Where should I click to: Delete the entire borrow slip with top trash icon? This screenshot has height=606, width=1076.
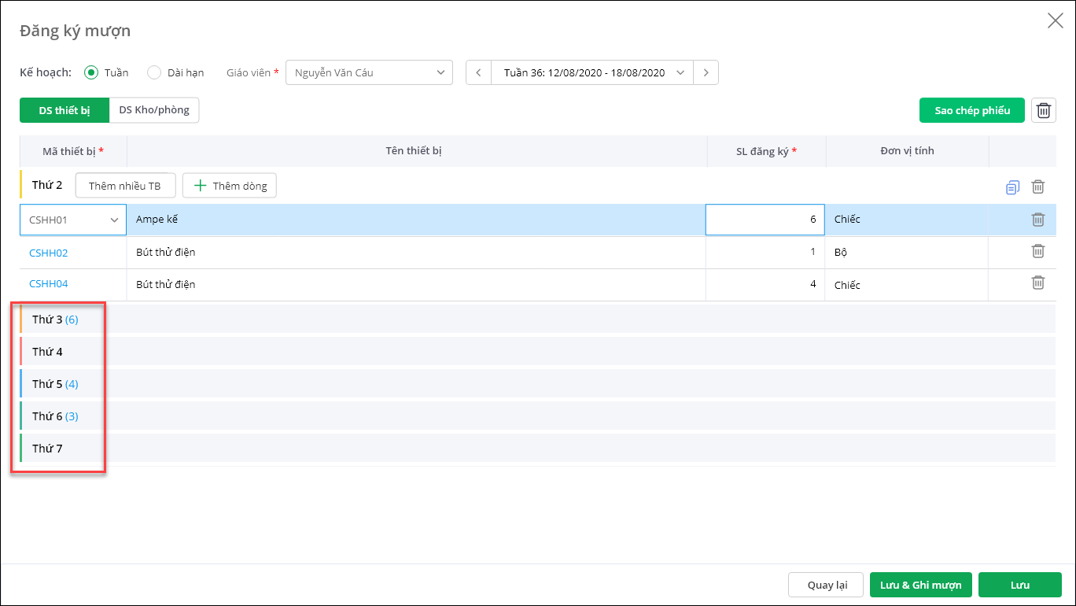click(x=1044, y=110)
